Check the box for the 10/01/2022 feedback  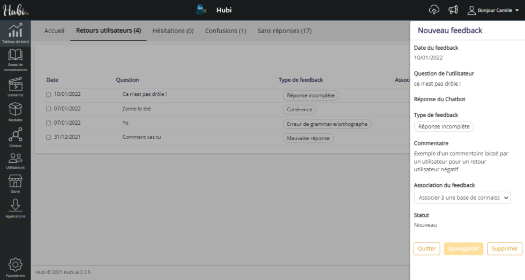pos(49,95)
